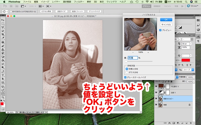Screen dimensions: 201x125
Task: Hide the べた塗り 1 layer
Action: click(156, 86)
